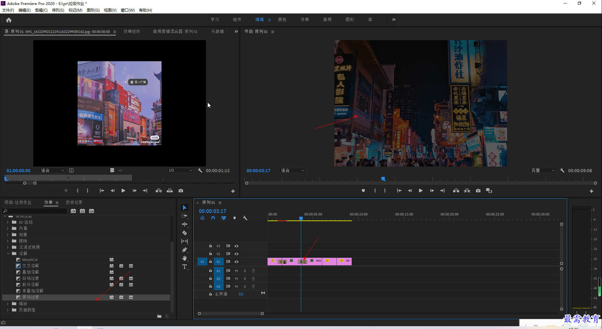Image resolution: width=602 pixels, height=329 pixels.
Task: Play the source monitor
Action: 123,191
